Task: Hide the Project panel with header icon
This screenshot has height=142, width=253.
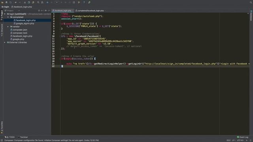Action: 49,11
